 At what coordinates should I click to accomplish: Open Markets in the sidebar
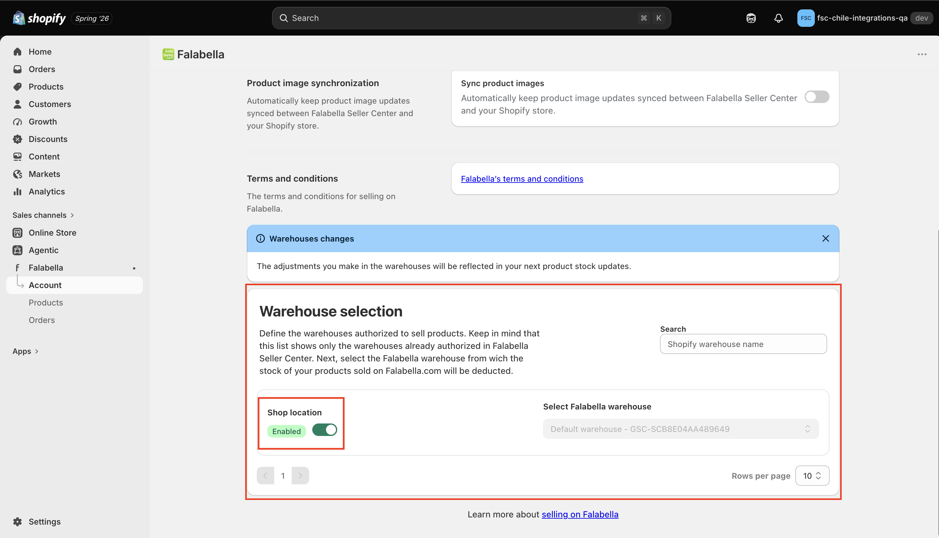point(44,174)
